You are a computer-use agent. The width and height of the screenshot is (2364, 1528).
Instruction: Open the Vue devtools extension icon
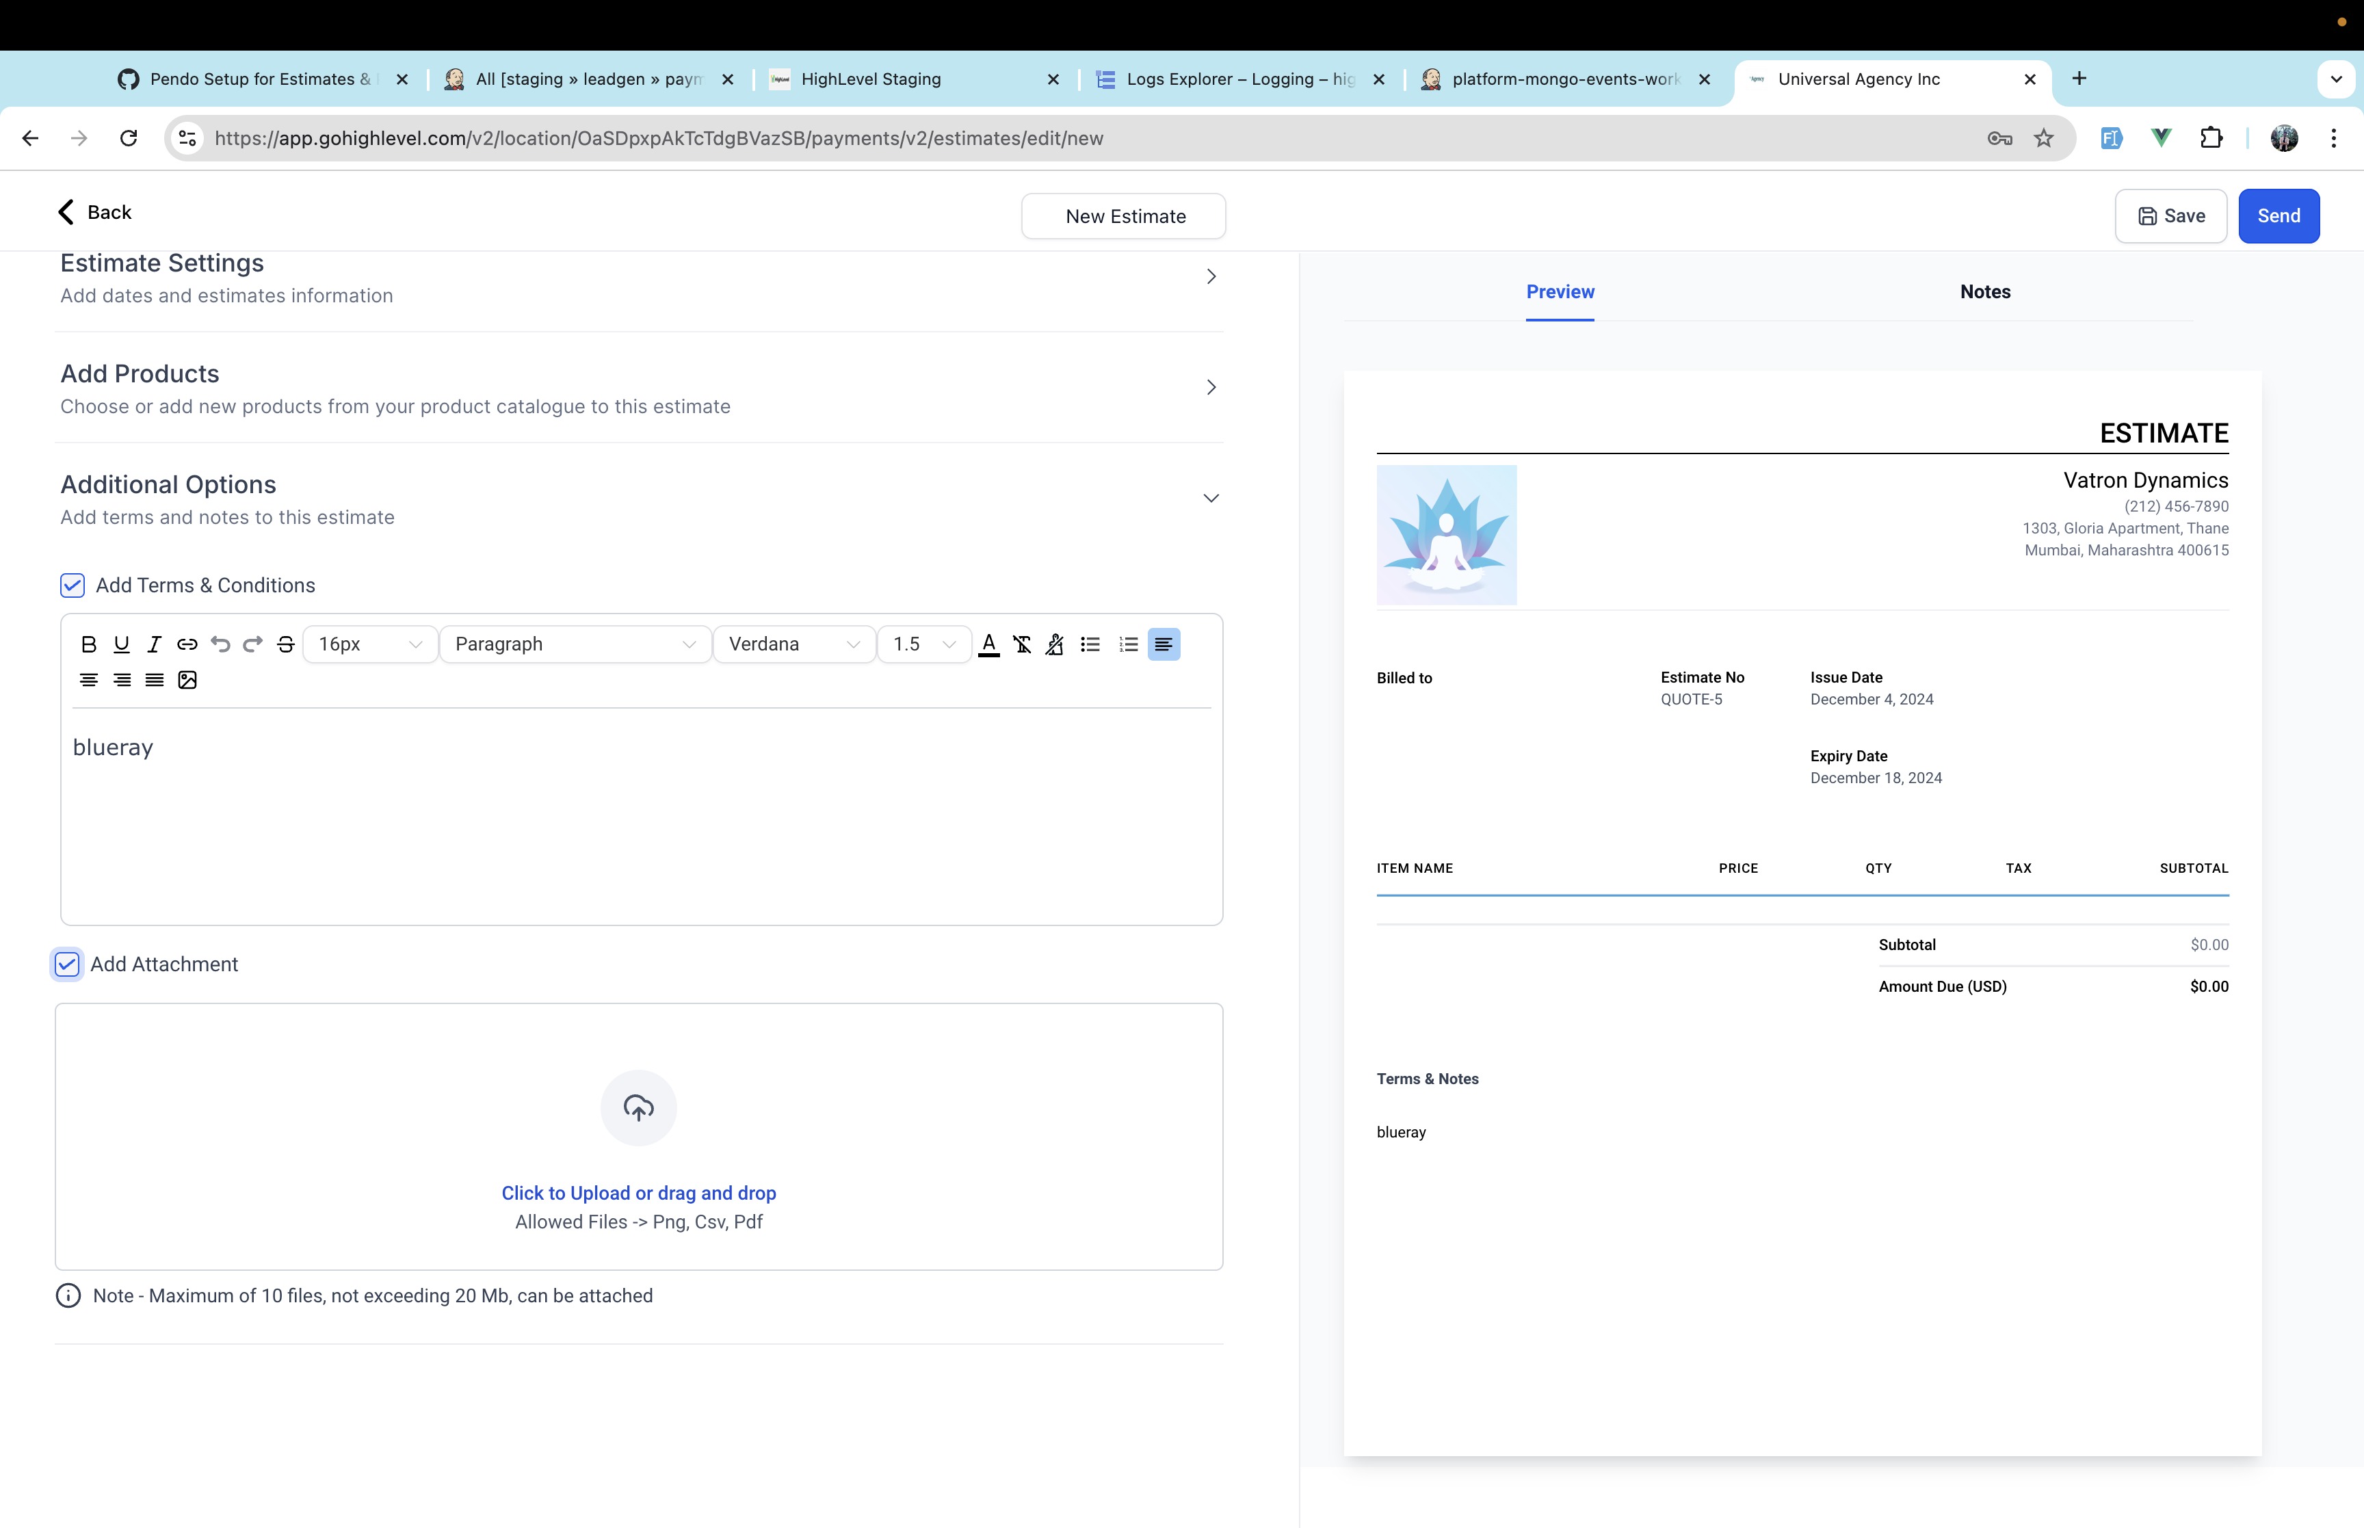tap(2161, 138)
